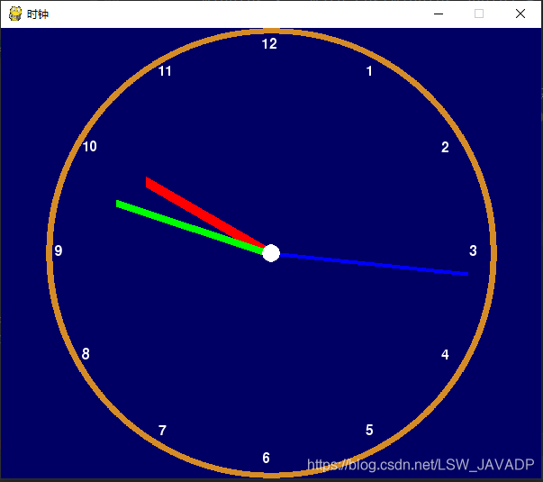Click the number 9 on the clock
The width and height of the screenshot is (543, 482).
pos(59,250)
